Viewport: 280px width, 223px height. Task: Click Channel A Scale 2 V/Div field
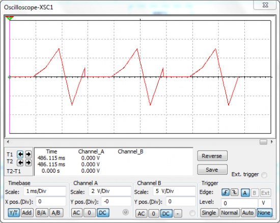[110, 191]
